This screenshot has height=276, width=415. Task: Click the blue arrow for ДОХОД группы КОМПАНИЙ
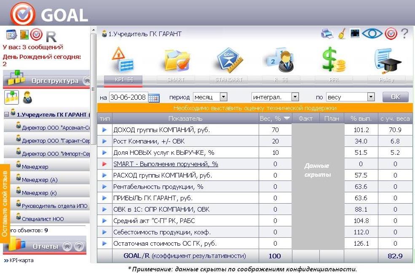(x=104, y=130)
